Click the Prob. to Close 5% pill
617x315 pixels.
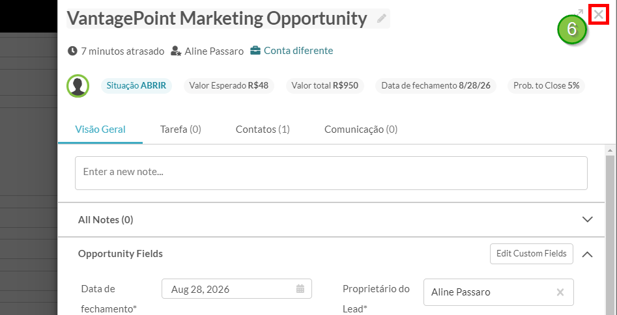[546, 86]
